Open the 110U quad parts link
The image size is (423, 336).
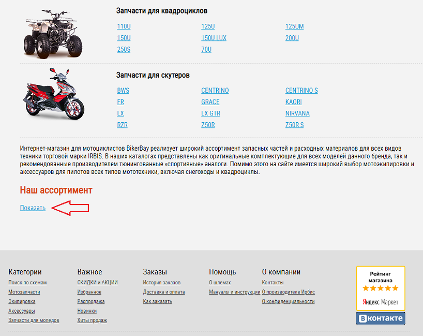click(x=124, y=26)
